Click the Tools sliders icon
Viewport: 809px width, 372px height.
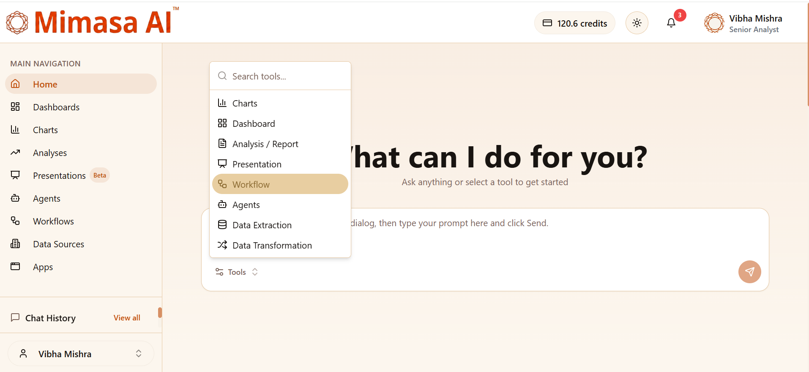coord(219,272)
